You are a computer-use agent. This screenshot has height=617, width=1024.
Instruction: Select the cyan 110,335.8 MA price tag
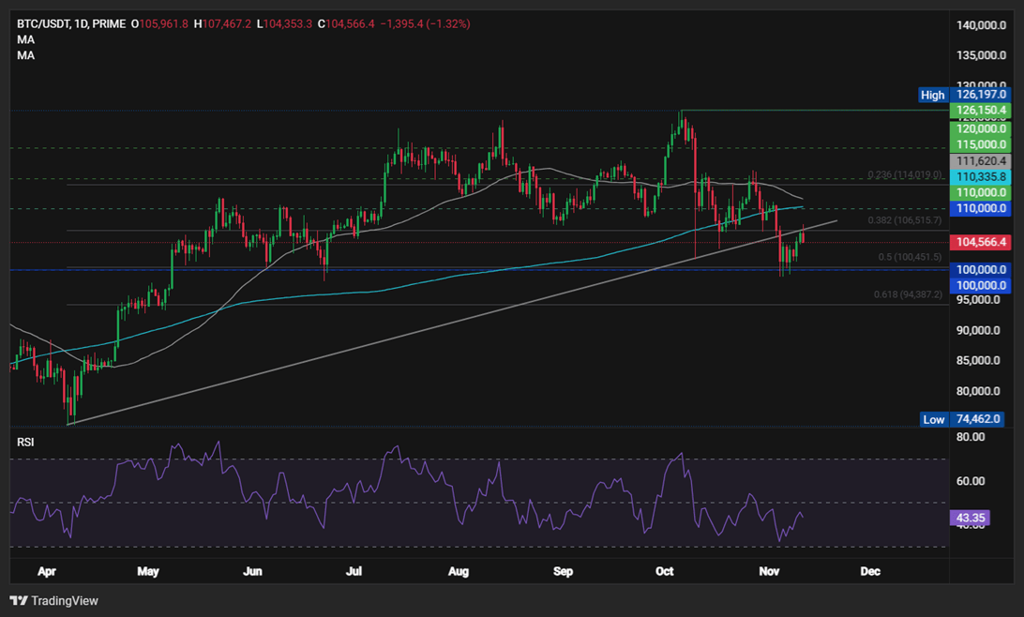[x=980, y=176]
